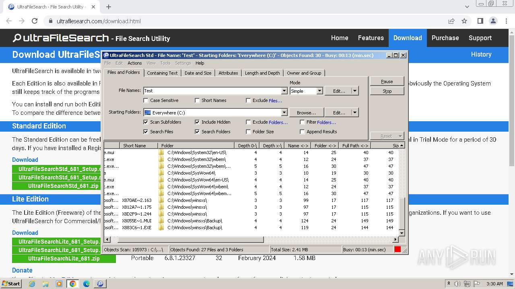Open Microsoft Edge from the taskbar
The height and width of the screenshot is (289, 515).
[87, 284]
